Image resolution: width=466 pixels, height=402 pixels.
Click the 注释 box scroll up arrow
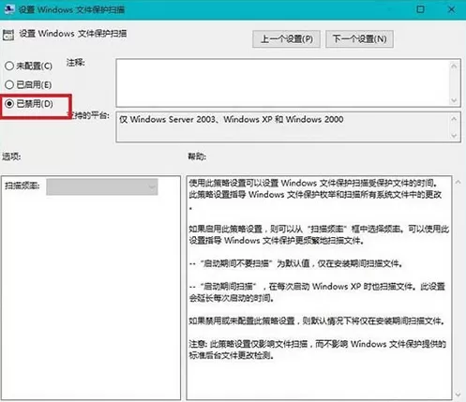(454, 66)
